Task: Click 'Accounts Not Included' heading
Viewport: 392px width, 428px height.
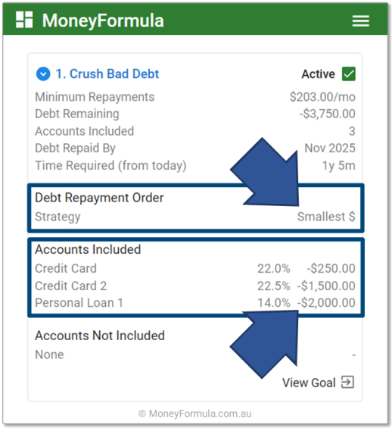Action: tap(100, 336)
